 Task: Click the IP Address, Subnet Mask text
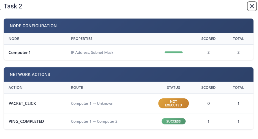92,52
